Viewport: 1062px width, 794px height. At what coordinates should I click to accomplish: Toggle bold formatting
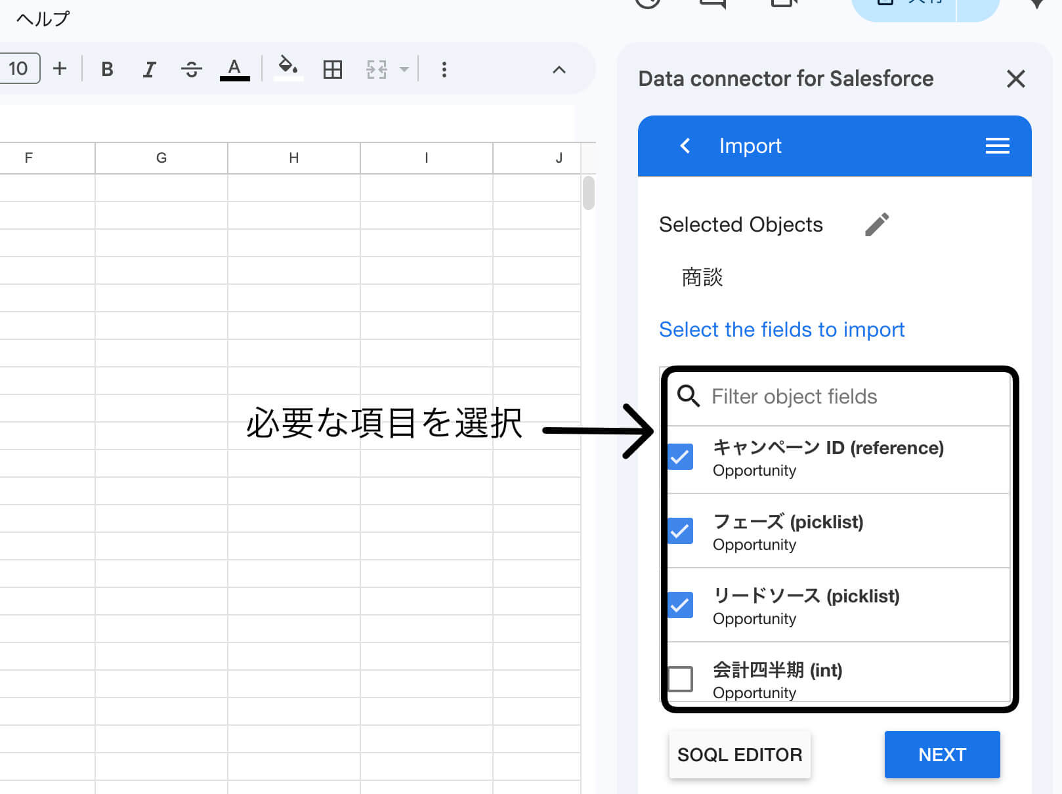click(107, 68)
